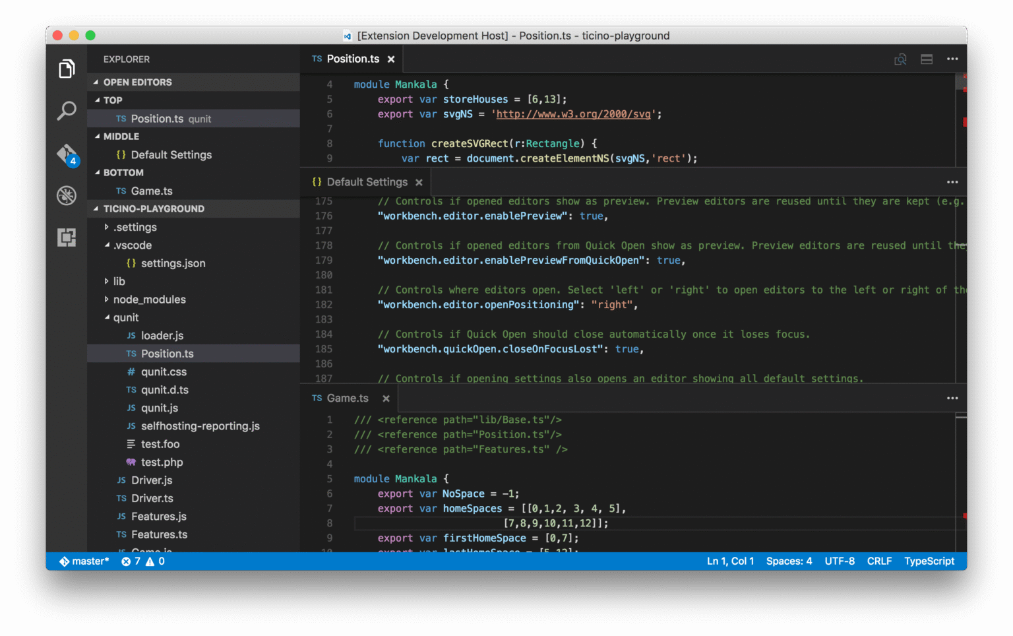This screenshot has width=1013, height=636.
Task: Open more actions menu for Default Settings editor
Action: pos(952,182)
